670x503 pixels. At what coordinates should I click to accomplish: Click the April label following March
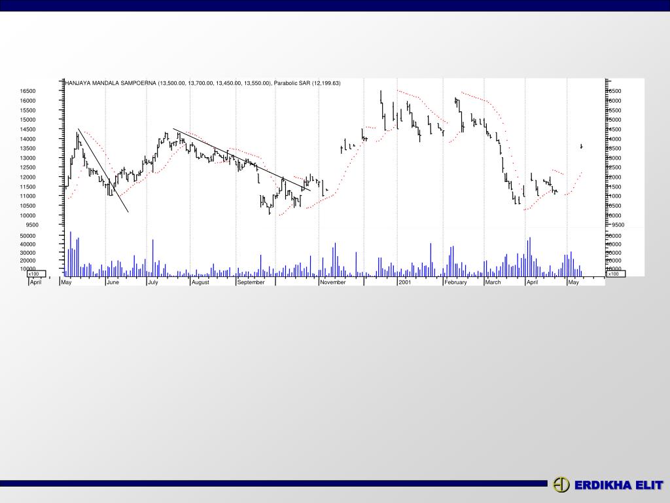pyautogui.click(x=532, y=282)
